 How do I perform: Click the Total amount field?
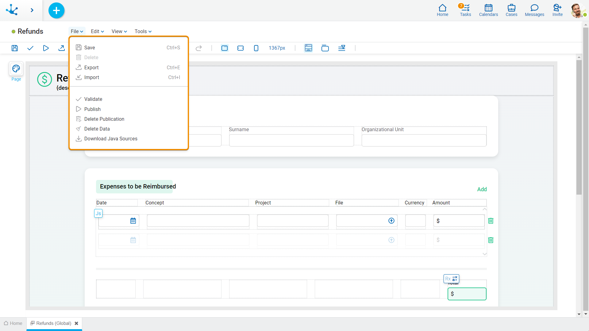[467, 294]
